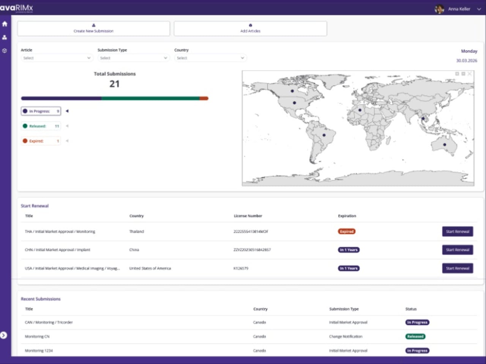Click the arrow next to Released
The height and width of the screenshot is (364, 486).
[67, 126]
